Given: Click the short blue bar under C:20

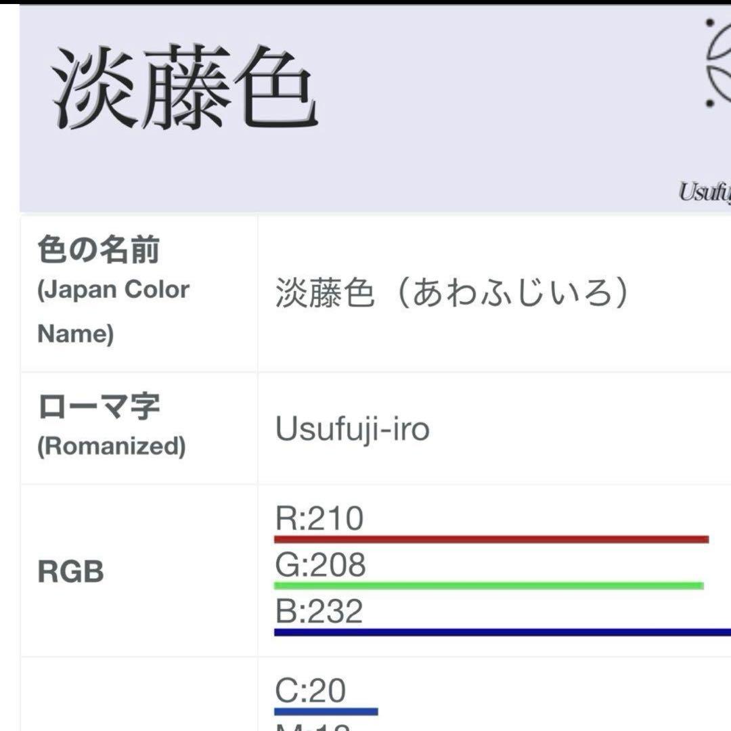Looking at the screenshot, I should point(326,711).
